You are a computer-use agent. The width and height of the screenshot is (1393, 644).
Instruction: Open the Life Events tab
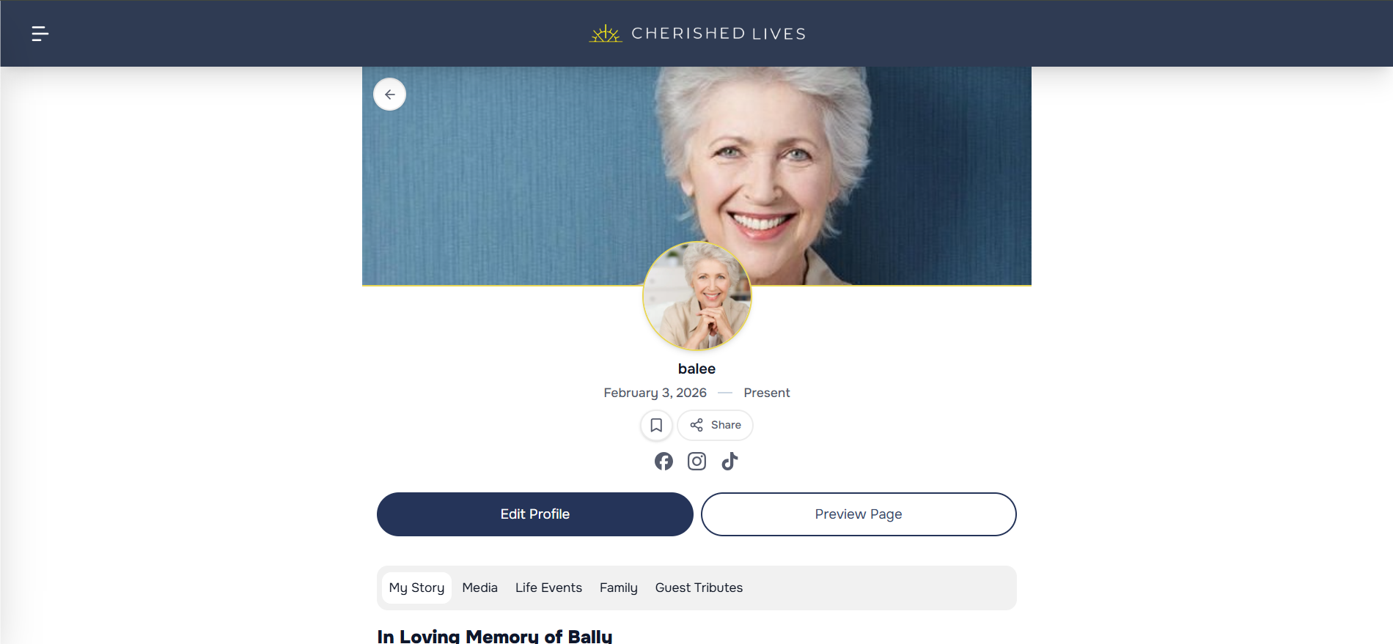coord(548,588)
